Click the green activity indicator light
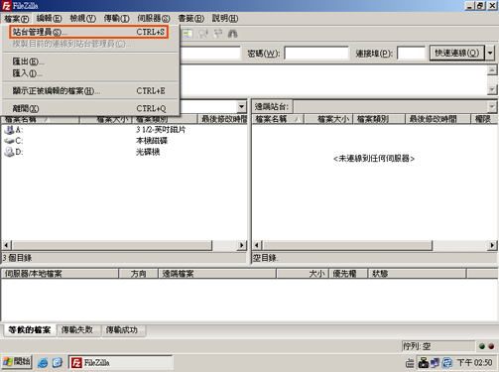 click(x=482, y=346)
